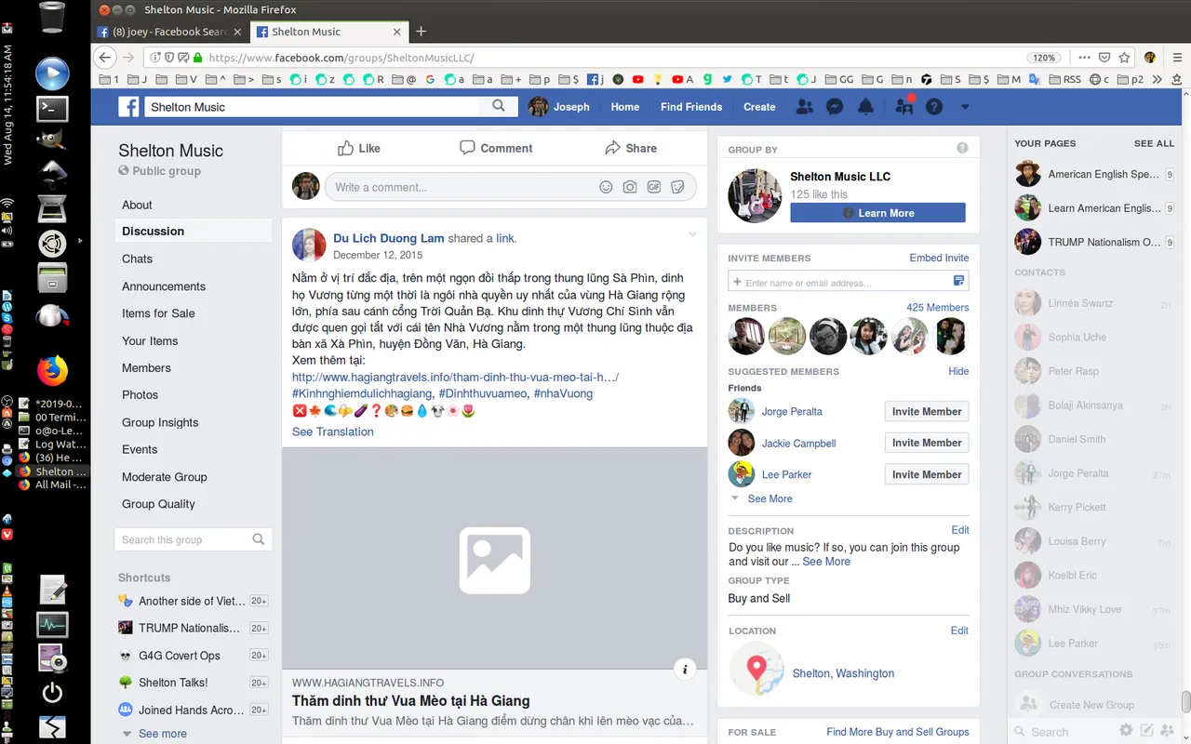Click the Learn More button

click(x=877, y=213)
